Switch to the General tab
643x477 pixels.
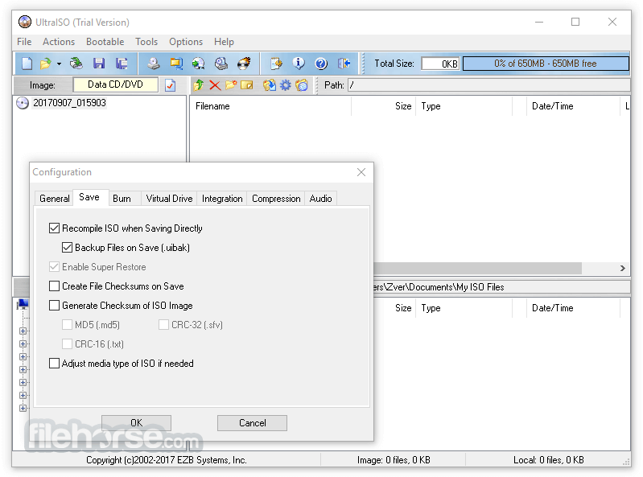coord(54,199)
